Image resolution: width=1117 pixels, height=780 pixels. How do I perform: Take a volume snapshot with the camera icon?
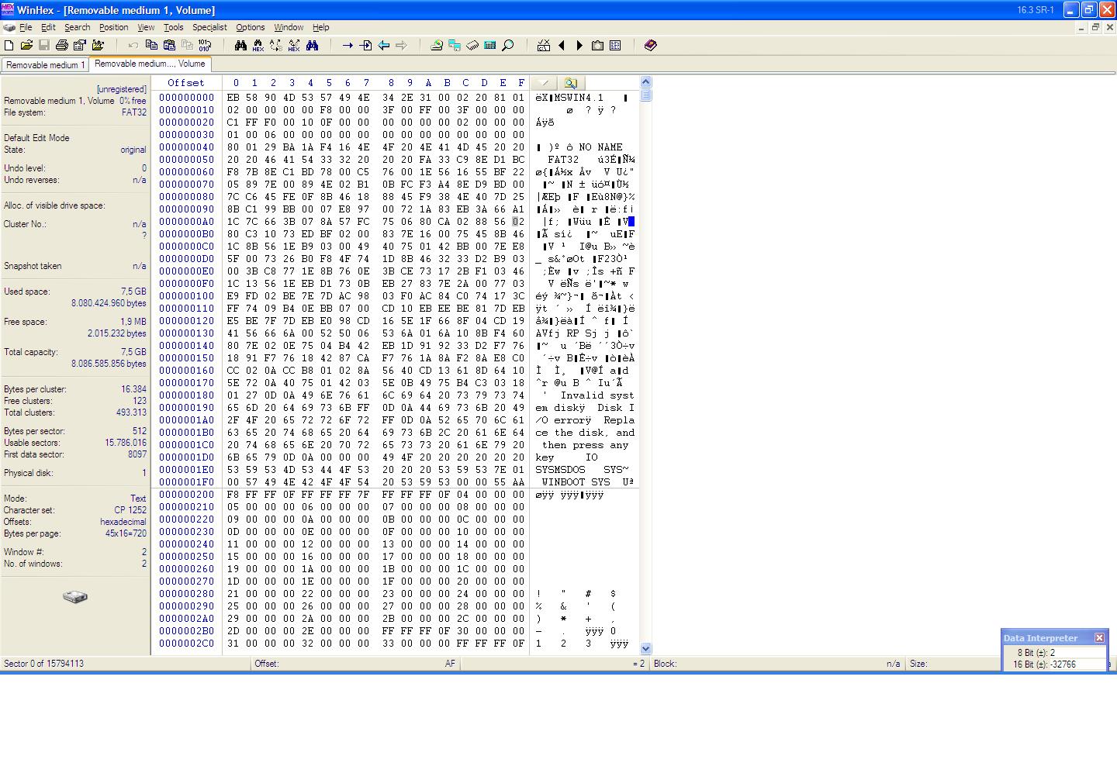(597, 46)
